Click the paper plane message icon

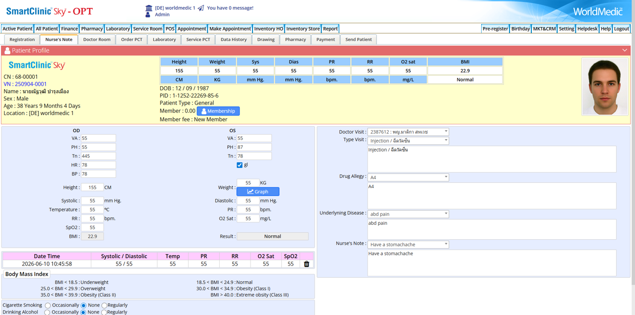201,8
